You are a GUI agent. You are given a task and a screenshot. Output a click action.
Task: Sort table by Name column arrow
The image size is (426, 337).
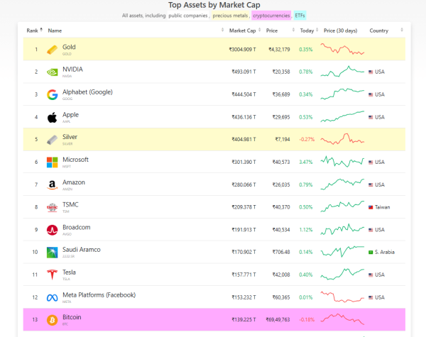[x=222, y=30]
